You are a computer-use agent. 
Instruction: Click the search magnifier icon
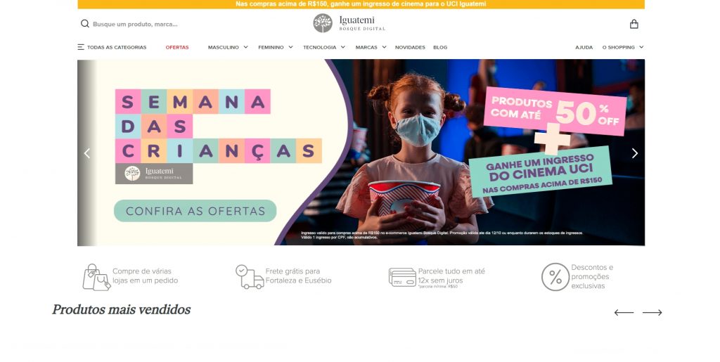[x=85, y=24]
